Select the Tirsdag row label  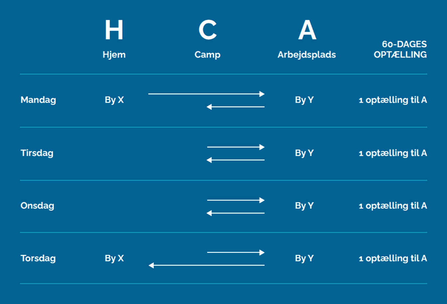pyautogui.click(x=37, y=153)
